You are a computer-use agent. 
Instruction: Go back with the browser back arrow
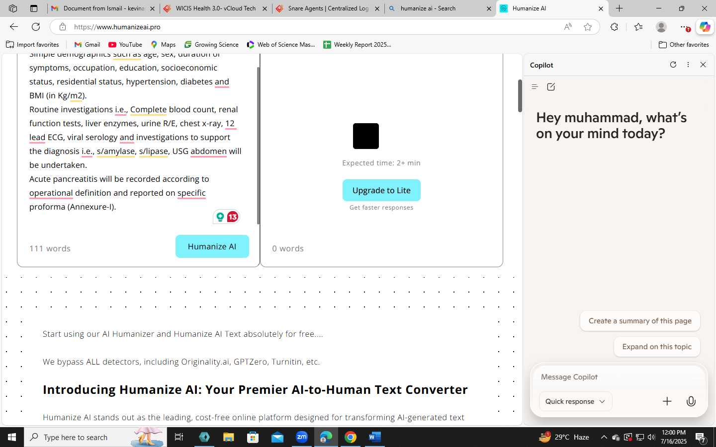tap(14, 27)
